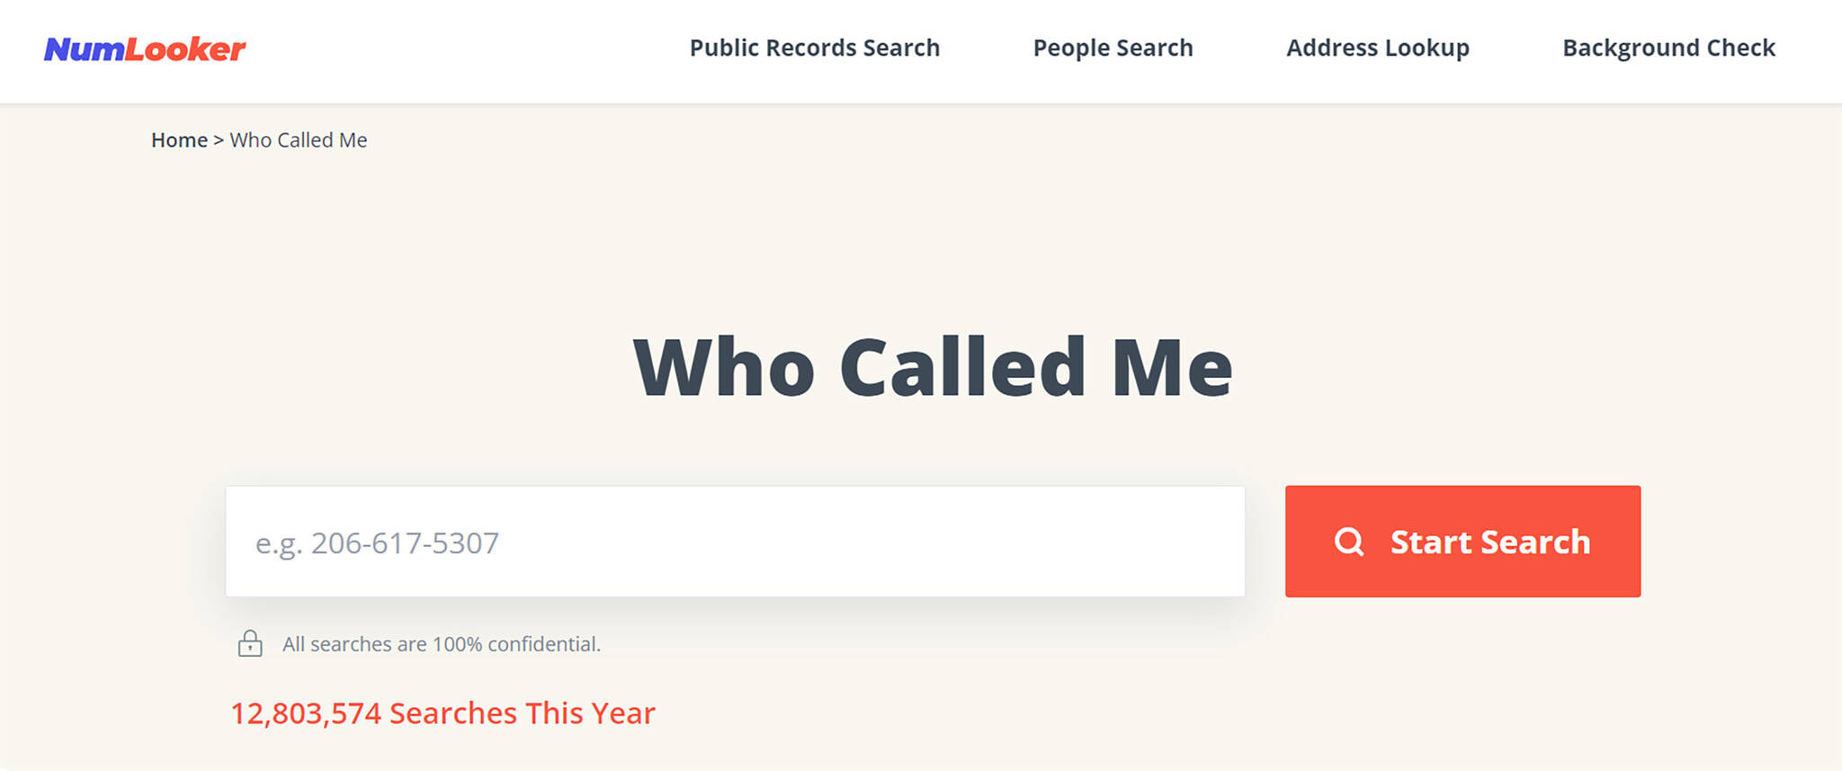Click the magnifying glass search icon

(1348, 542)
